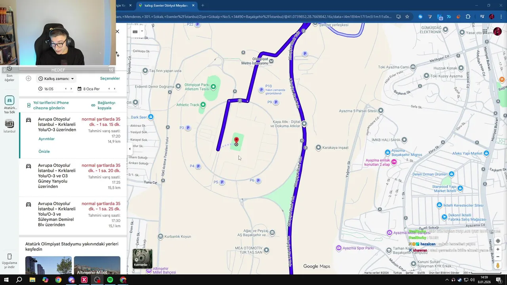Click the Kaya Atkı place label

pos(285,124)
